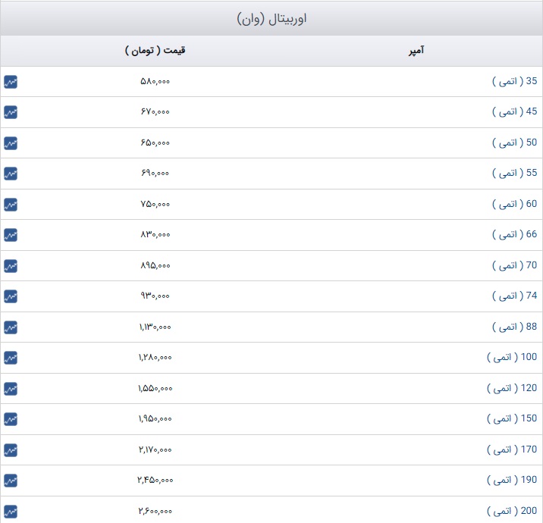The width and height of the screenshot is (543, 523).
Task: Open price chart icon for 200 amp row
Action: pyautogui.click(x=11, y=512)
